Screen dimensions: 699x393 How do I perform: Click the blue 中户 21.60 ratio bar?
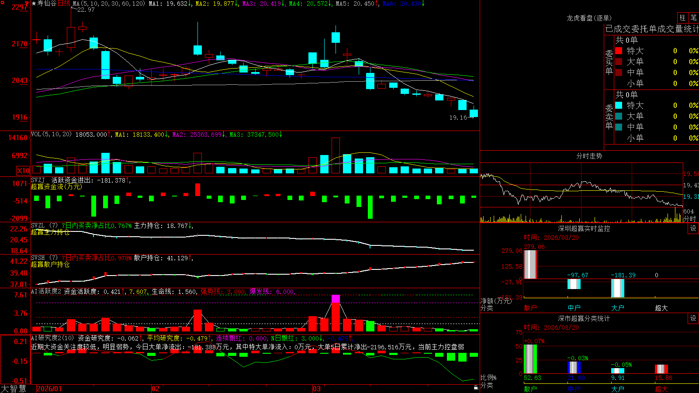[x=574, y=367]
